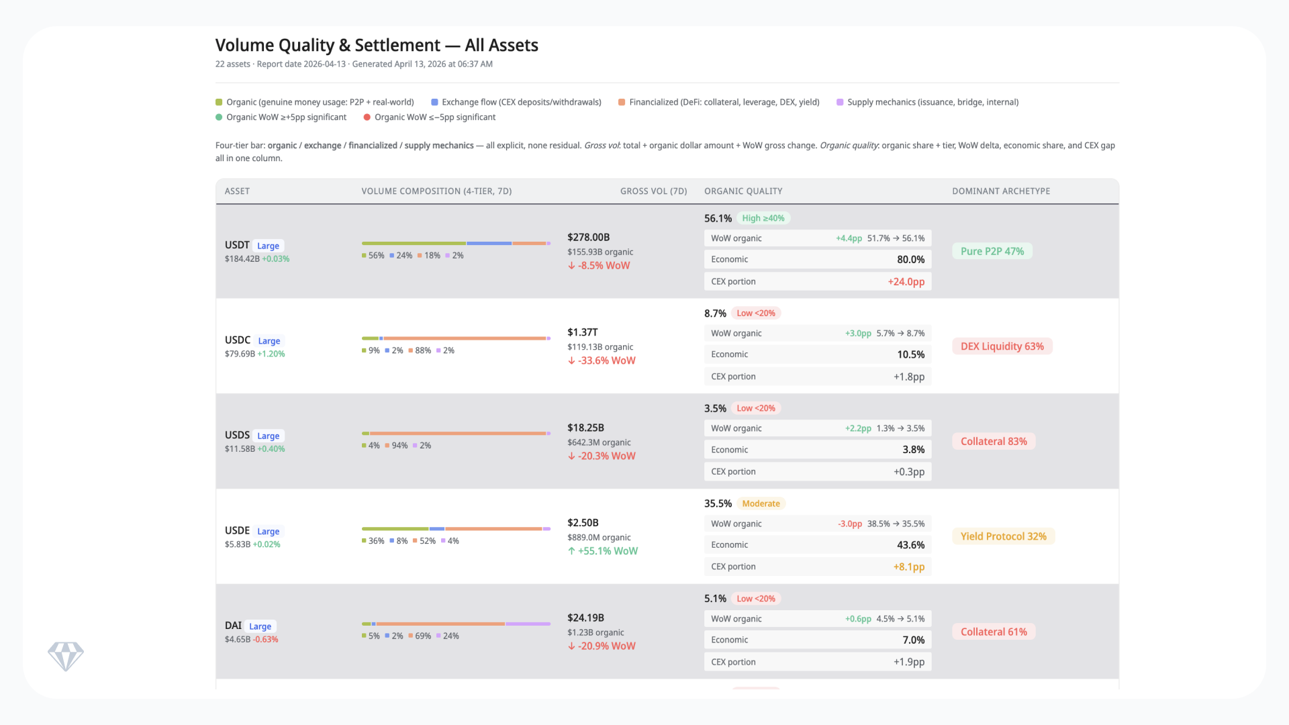Click the Collateral 83% archetype chip
Viewport: 1289px width, 725px height.
(994, 441)
